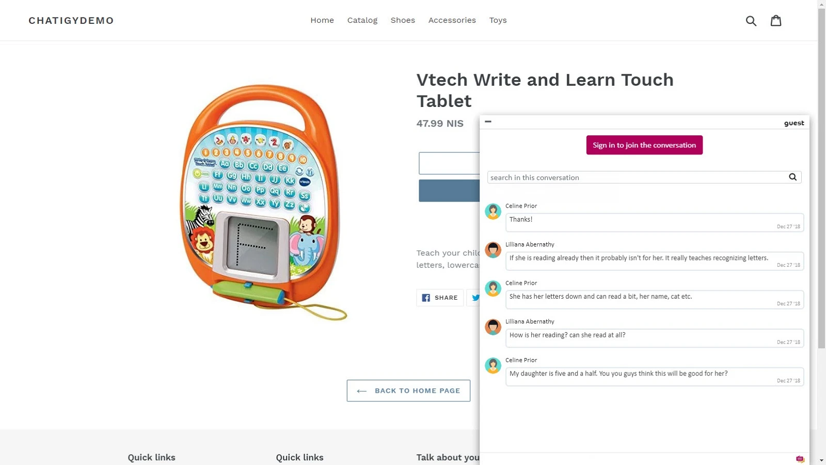826x465 pixels.
Task: Open the Toys navigation link
Action: pos(498,20)
